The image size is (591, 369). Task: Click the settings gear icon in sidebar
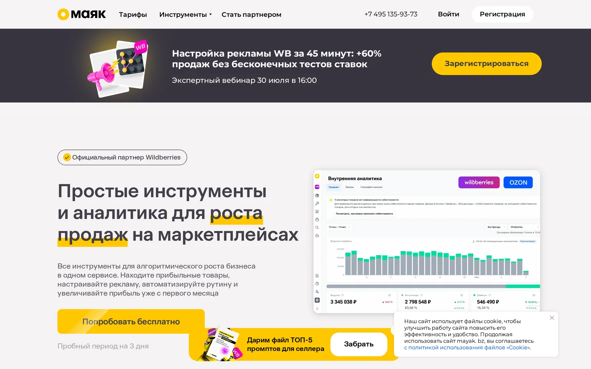click(317, 300)
